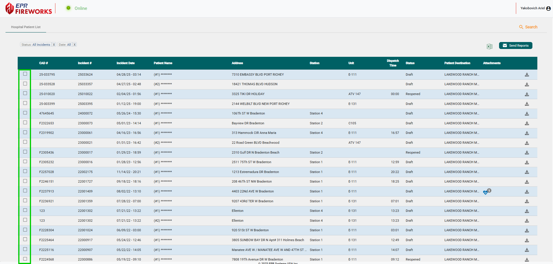This screenshot has width=553, height=264.
Task: Click the green Online status indicator
Action: click(x=68, y=8)
